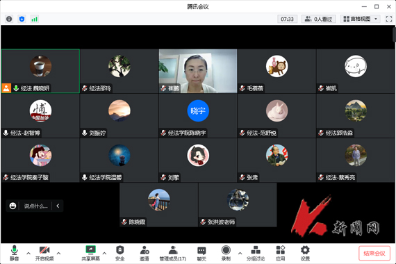Click muted mic icon beside 张肃
Viewport: 396px width, 264px height.
pos(242,177)
